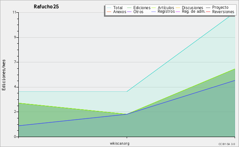Select the Reversiones legend label
239x147 pixels.
pyautogui.click(x=223, y=12)
